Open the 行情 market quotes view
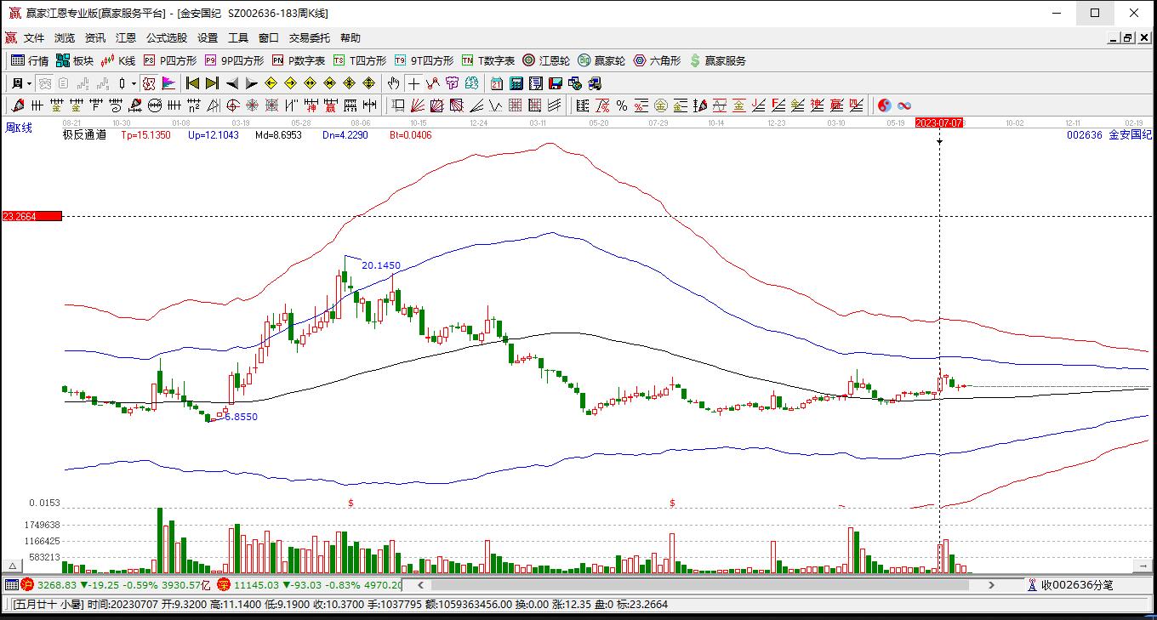The width and height of the screenshot is (1157, 620). (x=30, y=60)
